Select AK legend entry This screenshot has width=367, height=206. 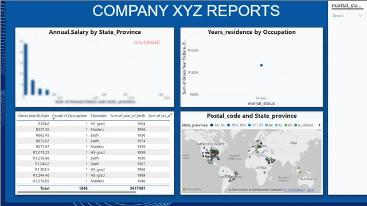(269, 125)
